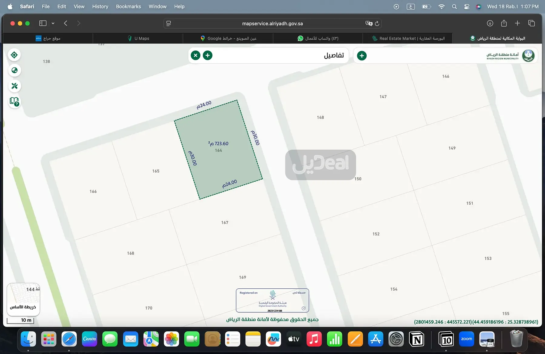Open the File menu
This screenshot has height=354, width=545.
pyautogui.click(x=46, y=6)
